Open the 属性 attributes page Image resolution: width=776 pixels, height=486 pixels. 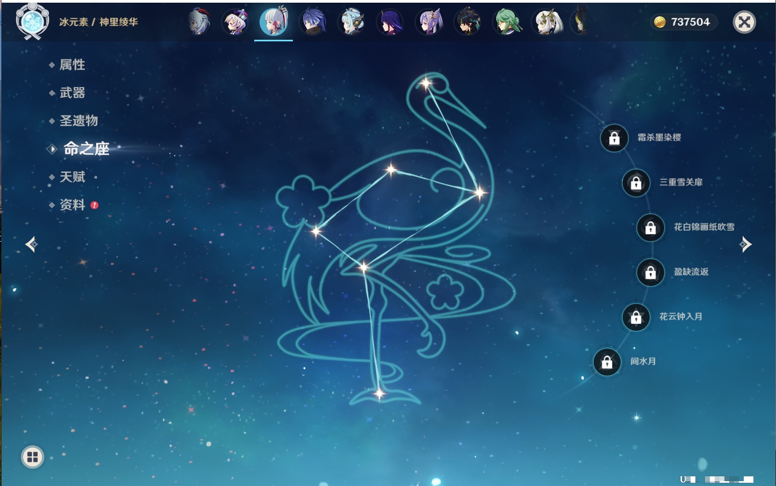[72, 64]
